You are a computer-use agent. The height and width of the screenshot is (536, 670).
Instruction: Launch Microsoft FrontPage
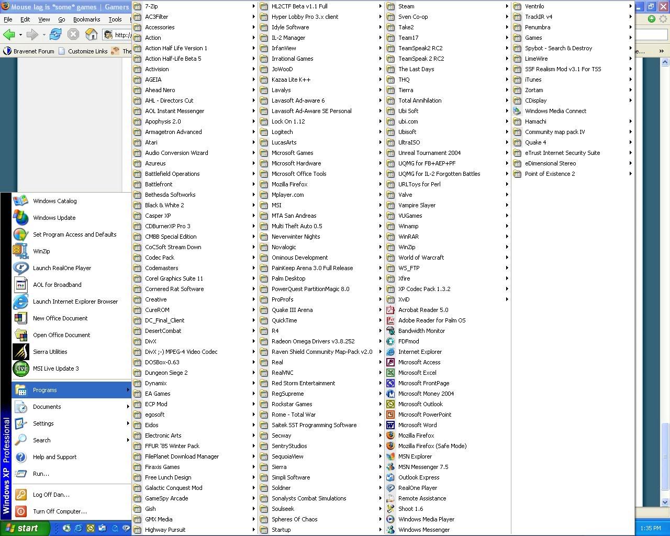pos(448,383)
